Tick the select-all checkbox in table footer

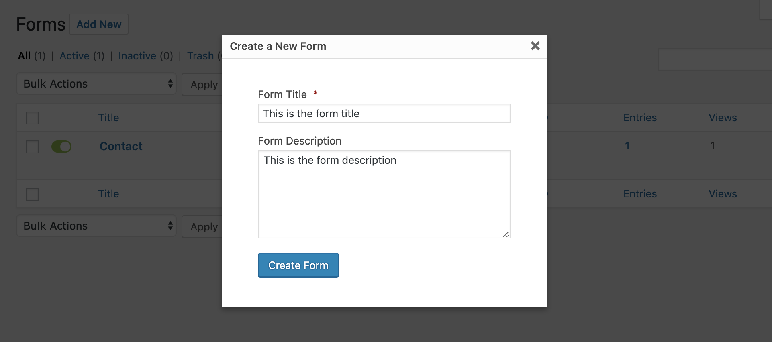32,194
